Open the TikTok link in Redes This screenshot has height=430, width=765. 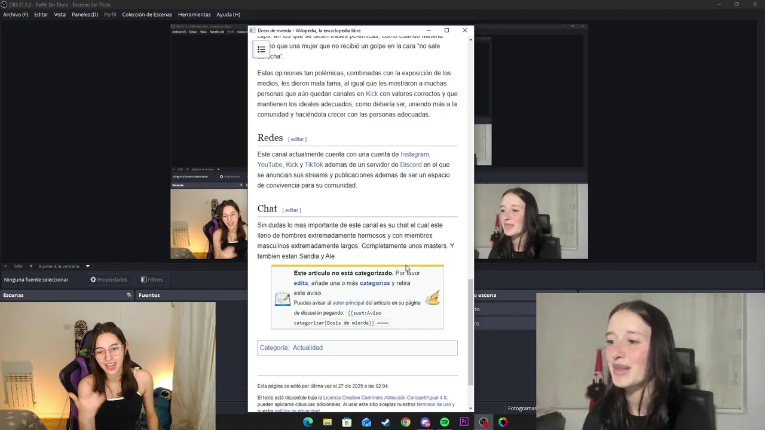click(314, 165)
